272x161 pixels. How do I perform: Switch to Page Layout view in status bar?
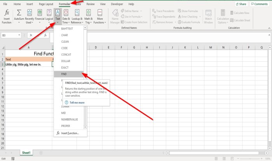224,159
